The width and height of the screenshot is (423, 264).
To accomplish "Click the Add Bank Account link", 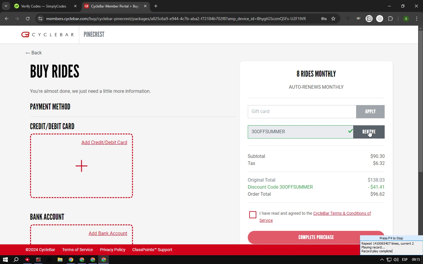I will [108, 233].
